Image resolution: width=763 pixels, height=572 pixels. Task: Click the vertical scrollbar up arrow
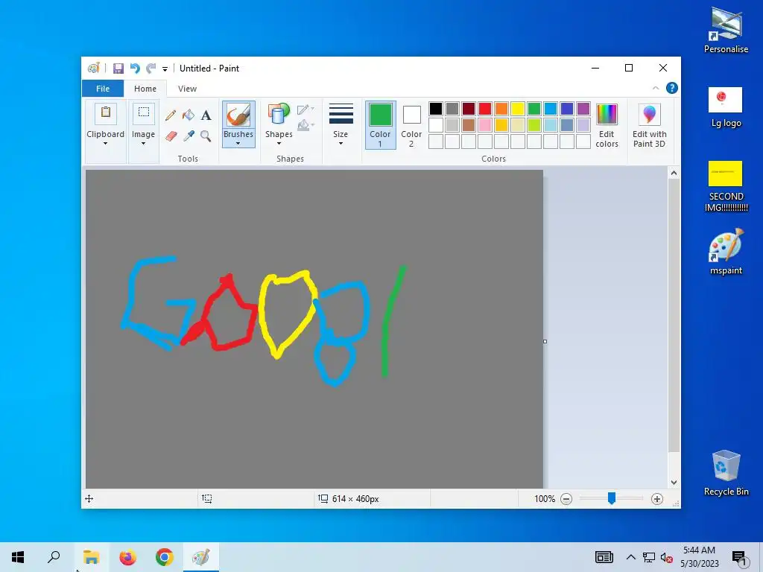674,173
